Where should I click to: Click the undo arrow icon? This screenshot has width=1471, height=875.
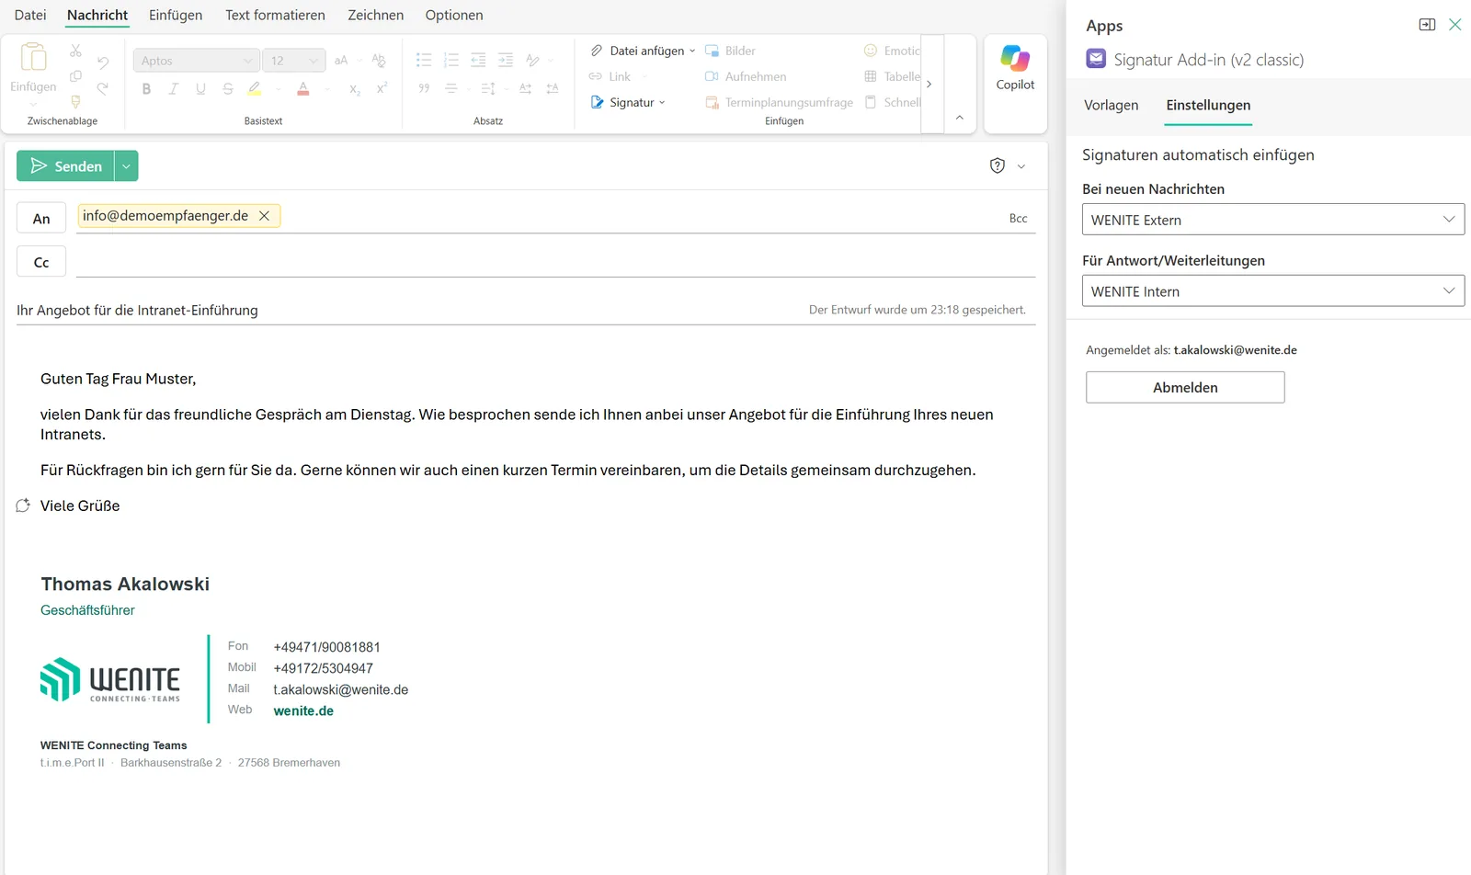click(103, 62)
